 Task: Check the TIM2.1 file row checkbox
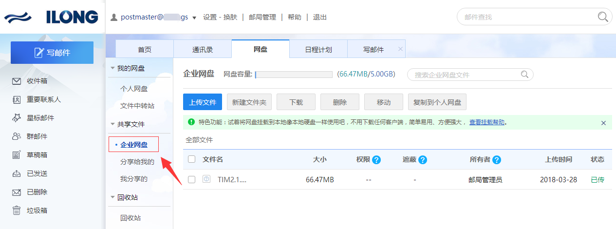pyautogui.click(x=192, y=179)
